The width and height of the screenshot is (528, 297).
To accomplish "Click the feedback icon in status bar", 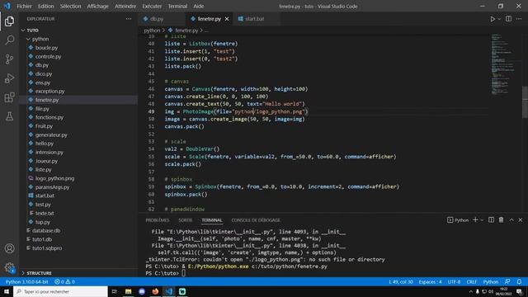I will tap(507, 281).
